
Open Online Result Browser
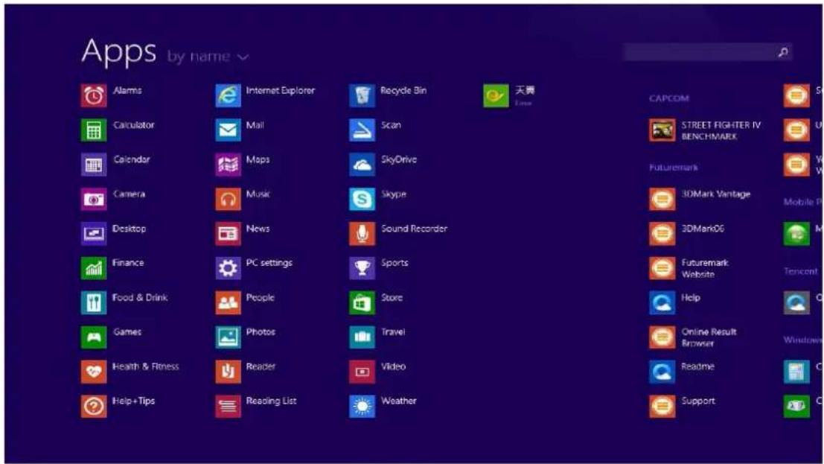(x=662, y=337)
